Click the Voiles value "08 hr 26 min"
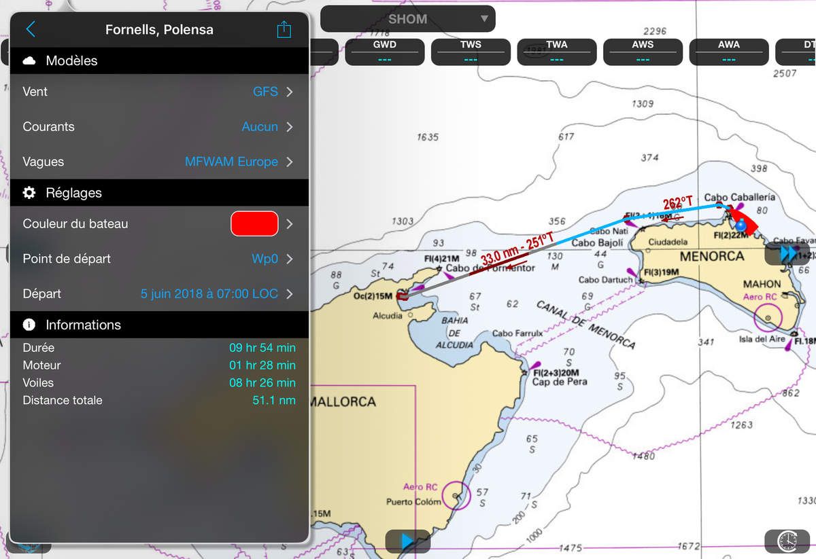 pos(262,383)
